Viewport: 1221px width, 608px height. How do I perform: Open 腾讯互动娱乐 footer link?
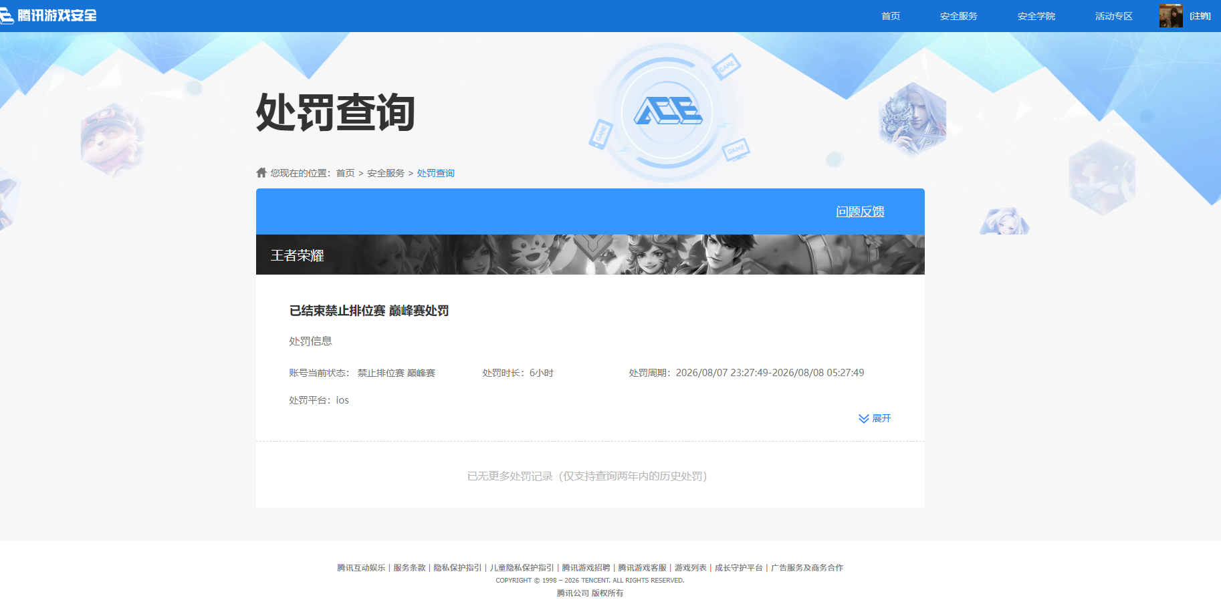[361, 568]
